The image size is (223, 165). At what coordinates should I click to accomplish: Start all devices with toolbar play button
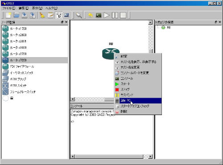coord(107,15)
